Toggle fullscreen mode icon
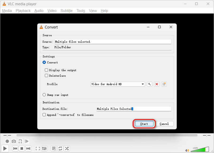 38,148
